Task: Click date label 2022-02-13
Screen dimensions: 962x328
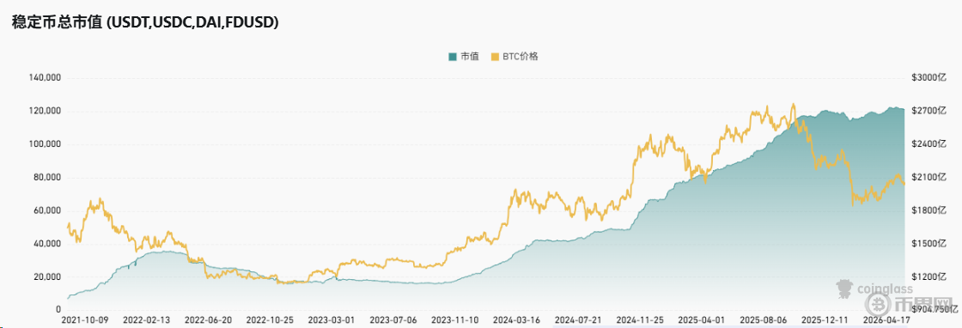Action: tap(146, 320)
